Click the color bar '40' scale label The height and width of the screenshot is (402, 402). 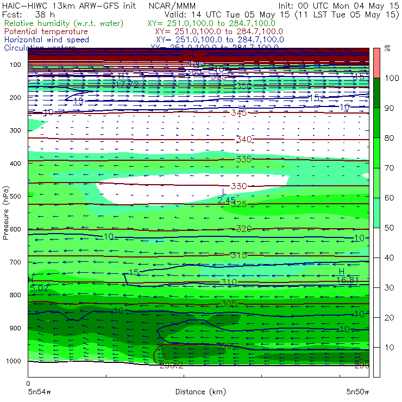pos(390,257)
